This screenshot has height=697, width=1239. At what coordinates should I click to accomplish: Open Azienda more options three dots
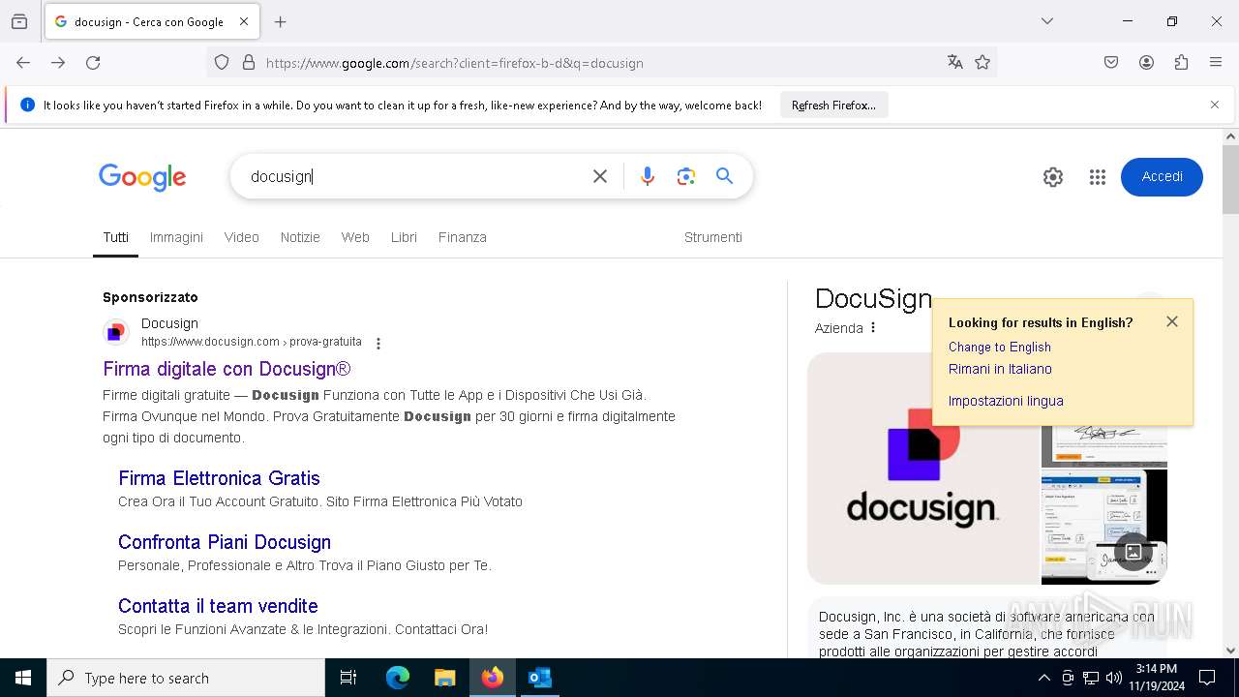coord(873,328)
